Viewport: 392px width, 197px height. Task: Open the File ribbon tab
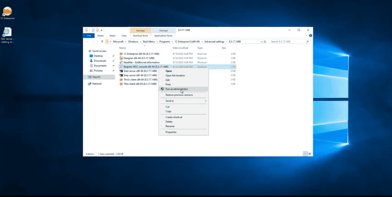(89, 36)
